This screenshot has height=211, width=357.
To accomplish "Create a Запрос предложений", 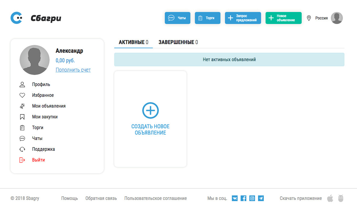I will tap(243, 18).
